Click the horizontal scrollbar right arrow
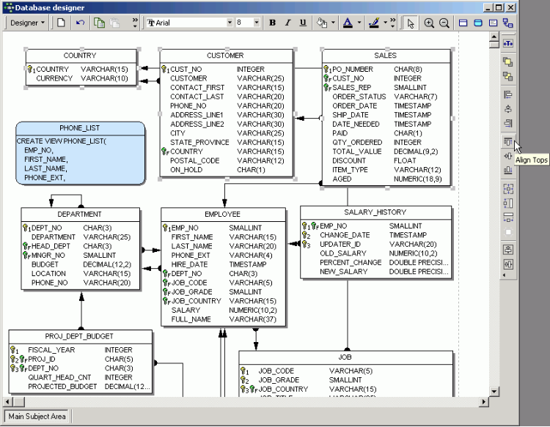Viewport: 550px width, 427px height. click(483, 402)
